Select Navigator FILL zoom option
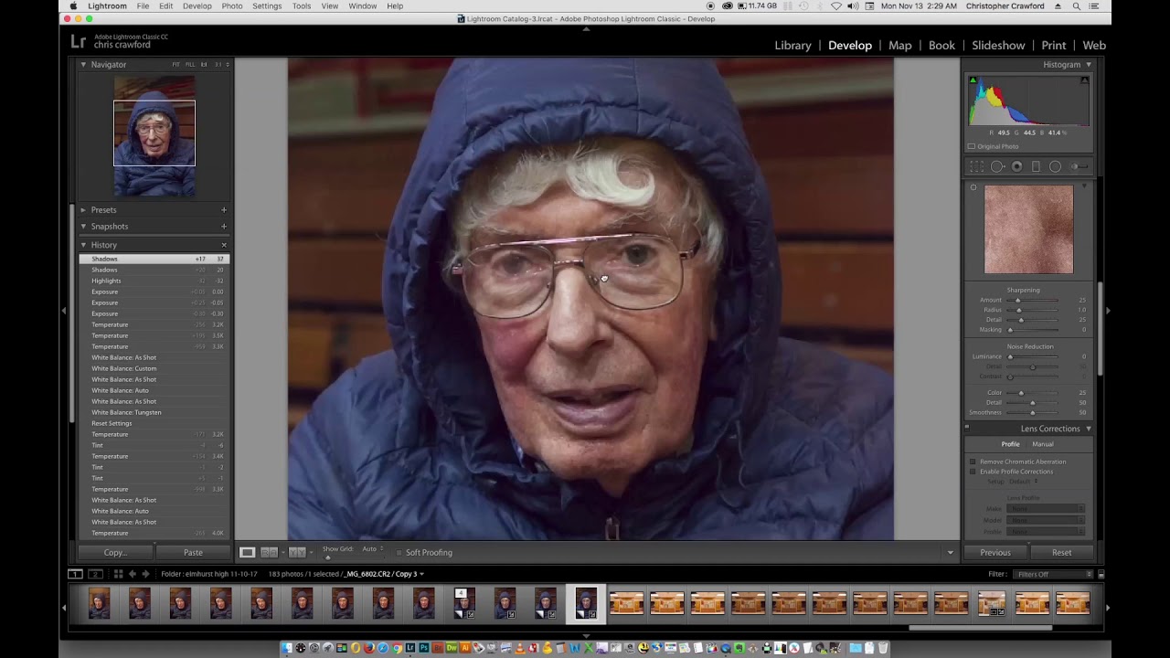The image size is (1170, 658). point(190,65)
